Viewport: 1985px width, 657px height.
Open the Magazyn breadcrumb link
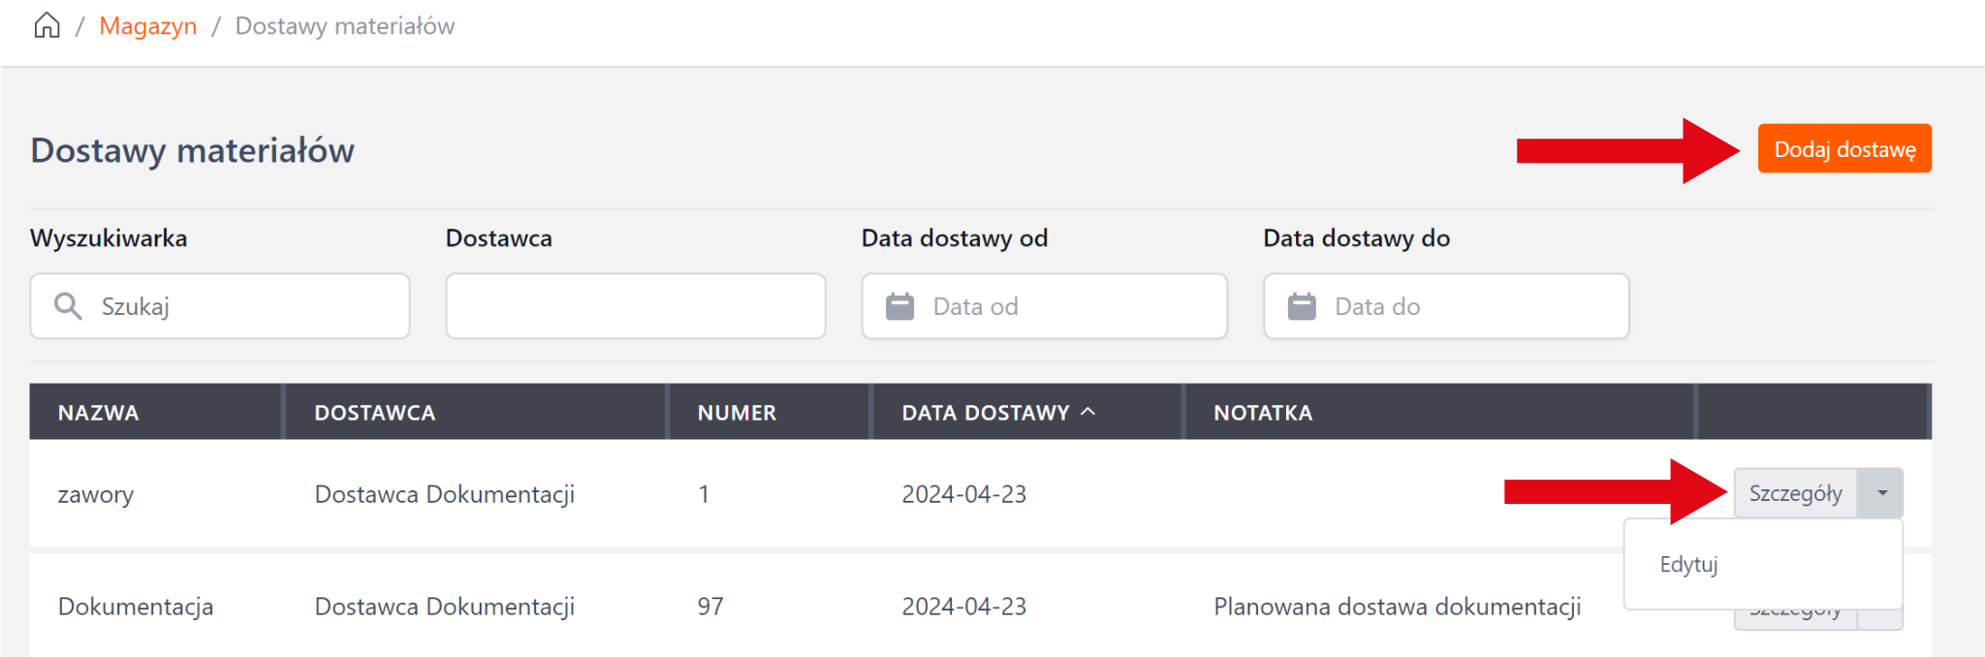(x=147, y=26)
